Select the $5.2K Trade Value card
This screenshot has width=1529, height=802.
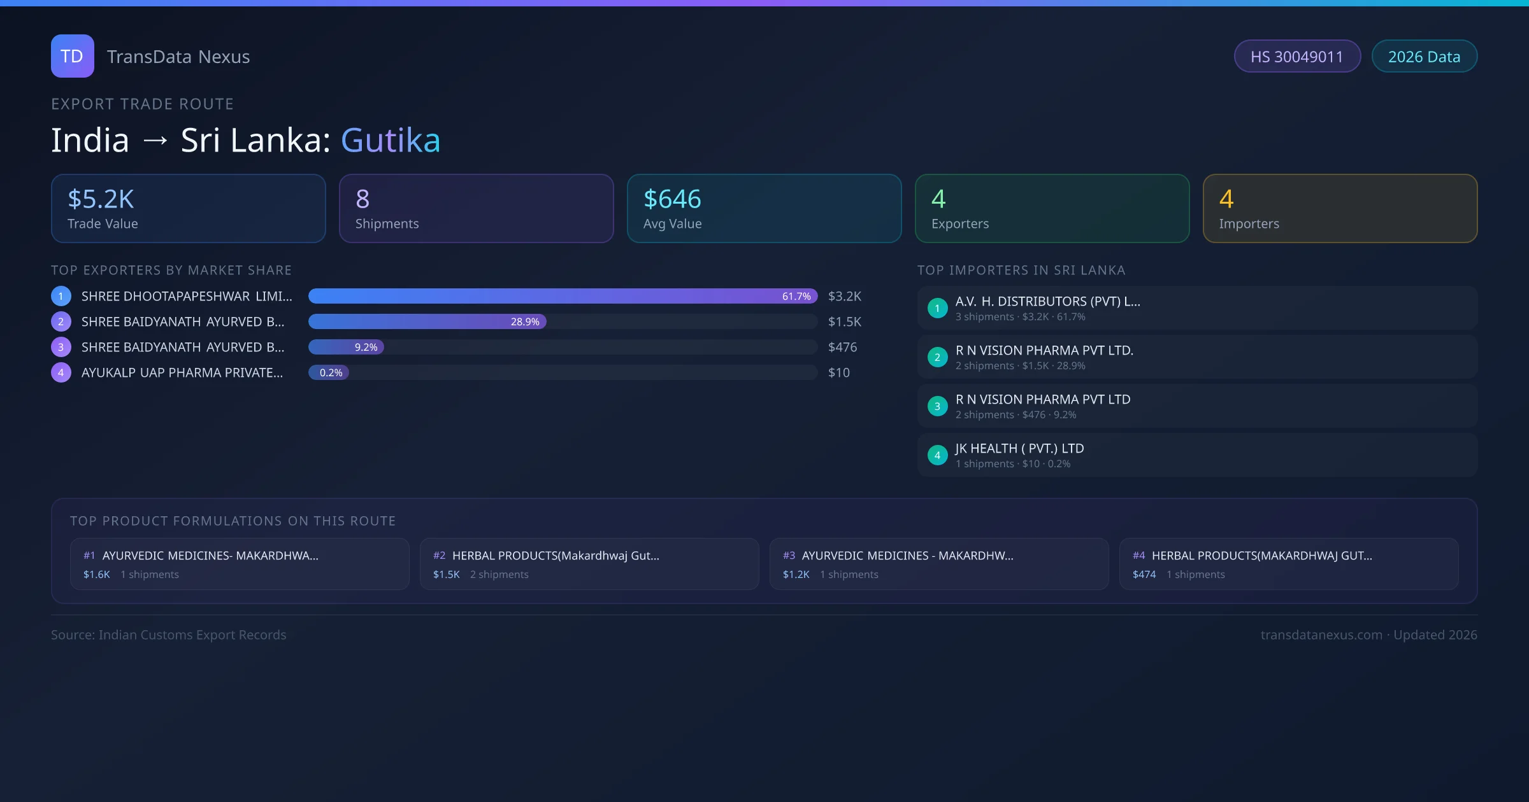click(188, 209)
